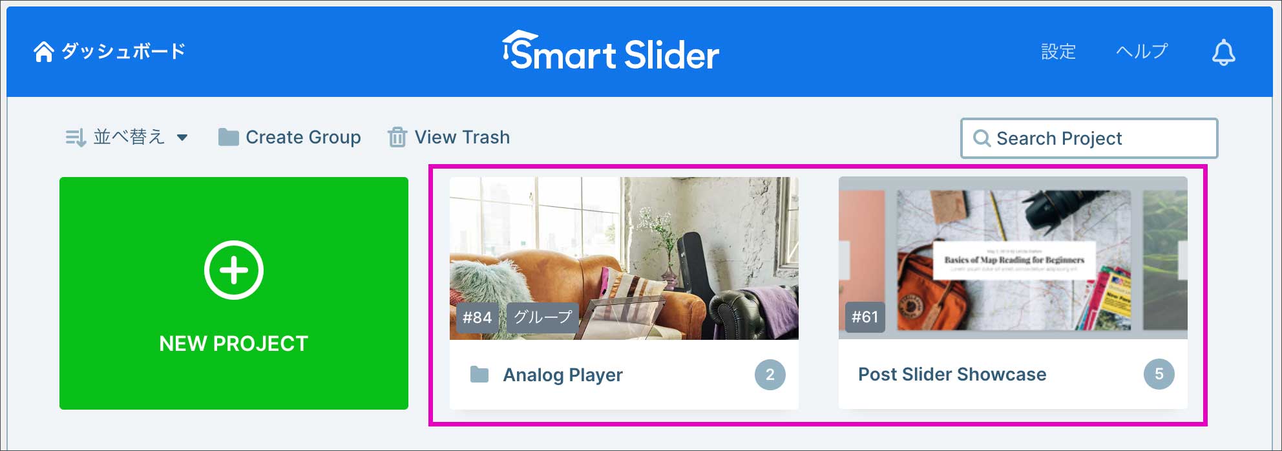Click View Trash link

pos(449,137)
